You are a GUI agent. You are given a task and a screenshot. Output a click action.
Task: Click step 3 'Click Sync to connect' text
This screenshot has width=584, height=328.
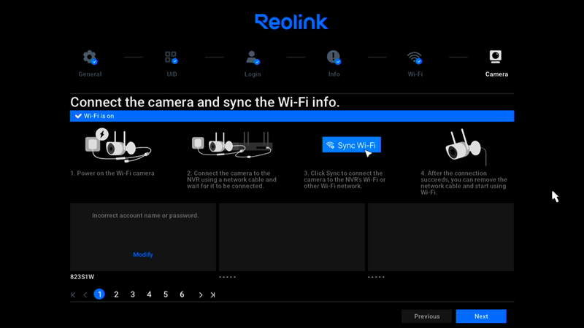(x=345, y=179)
